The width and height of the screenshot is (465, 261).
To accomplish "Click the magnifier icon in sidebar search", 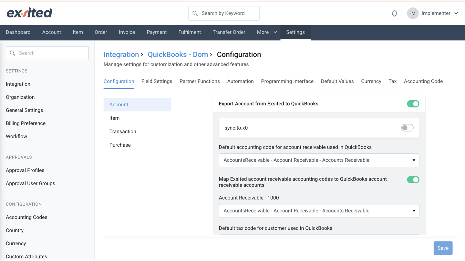I will pyautogui.click(x=13, y=53).
